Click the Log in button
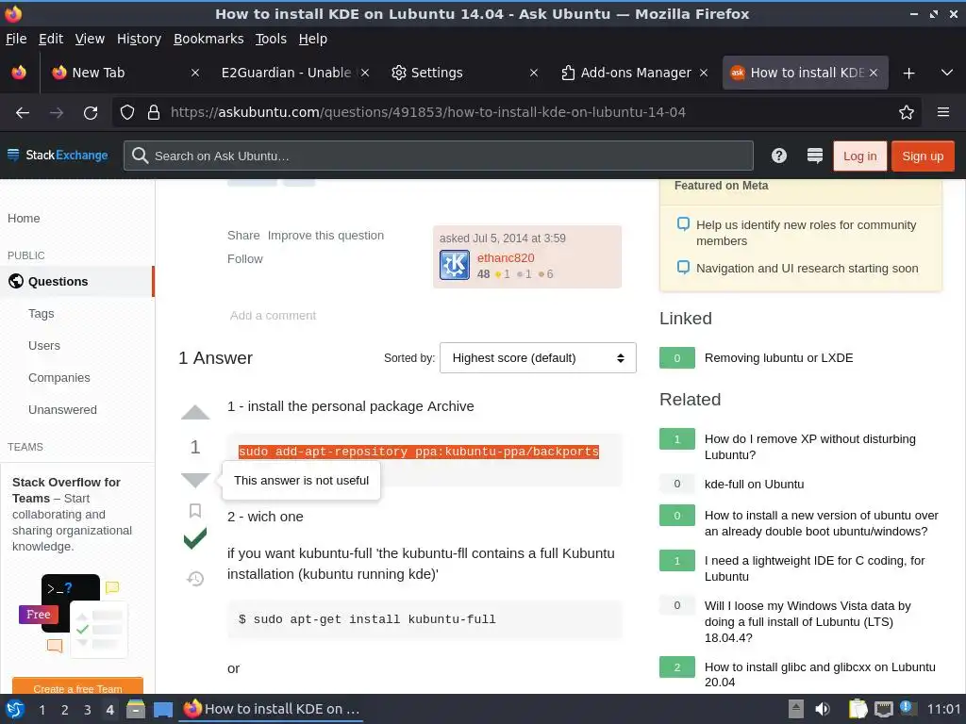The width and height of the screenshot is (966, 724). point(859,156)
